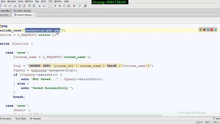Open the Code menu

pos(21,1)
